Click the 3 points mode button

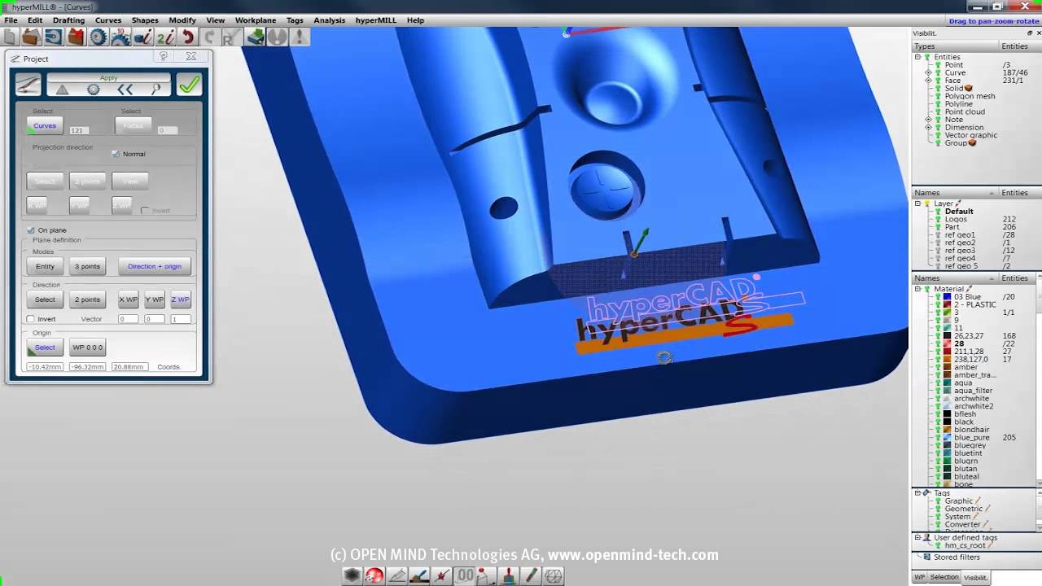pos(87,266)
